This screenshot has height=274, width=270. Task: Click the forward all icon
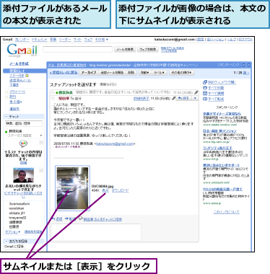tap(205, 99)
